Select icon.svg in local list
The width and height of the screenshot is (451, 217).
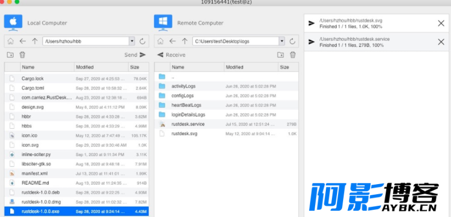[x=77, y=145]
